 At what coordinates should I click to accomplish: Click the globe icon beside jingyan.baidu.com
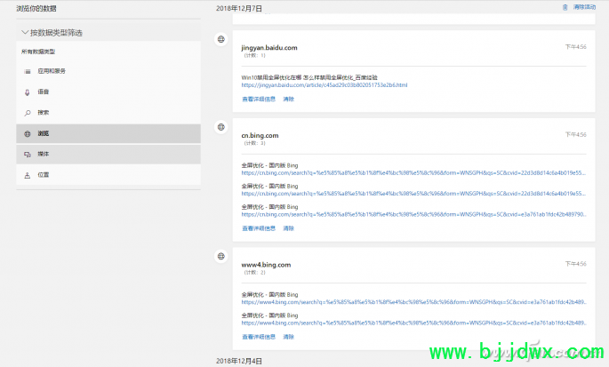click(221, 39)
